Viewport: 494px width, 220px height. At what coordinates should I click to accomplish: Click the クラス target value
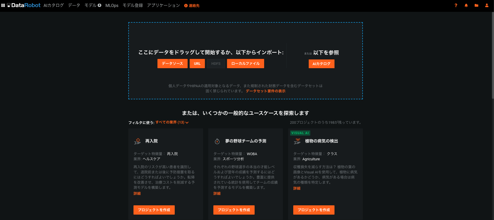click(332, 154)
